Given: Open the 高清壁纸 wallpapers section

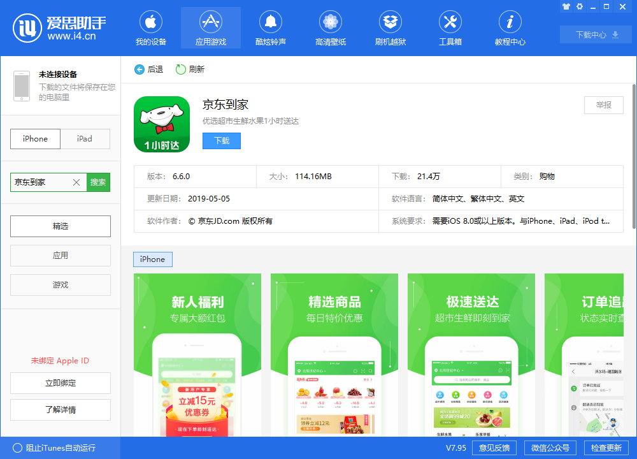Looking at the screenshot, I should tap(330, 27).
